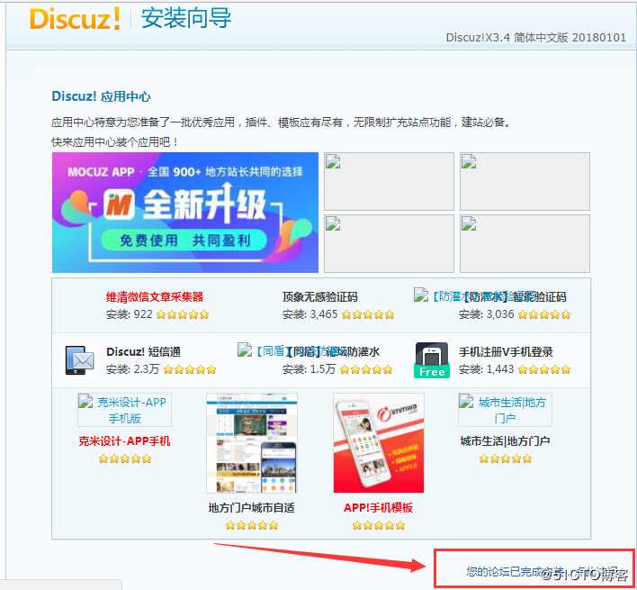
Task: Open 手机注册V手机登录 app link
Action: [506, 351]
